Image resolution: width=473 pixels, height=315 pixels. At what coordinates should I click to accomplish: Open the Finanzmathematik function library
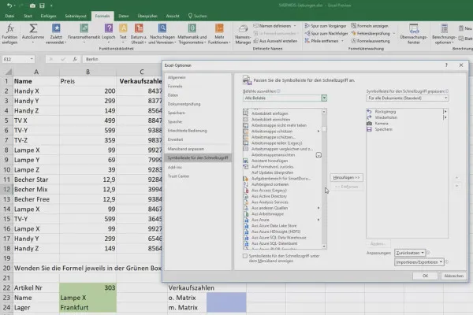coord(84,34)
